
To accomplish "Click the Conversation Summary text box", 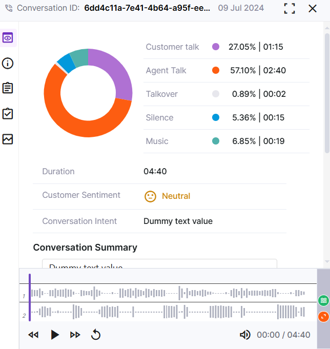I will click(x=159, y=263).
